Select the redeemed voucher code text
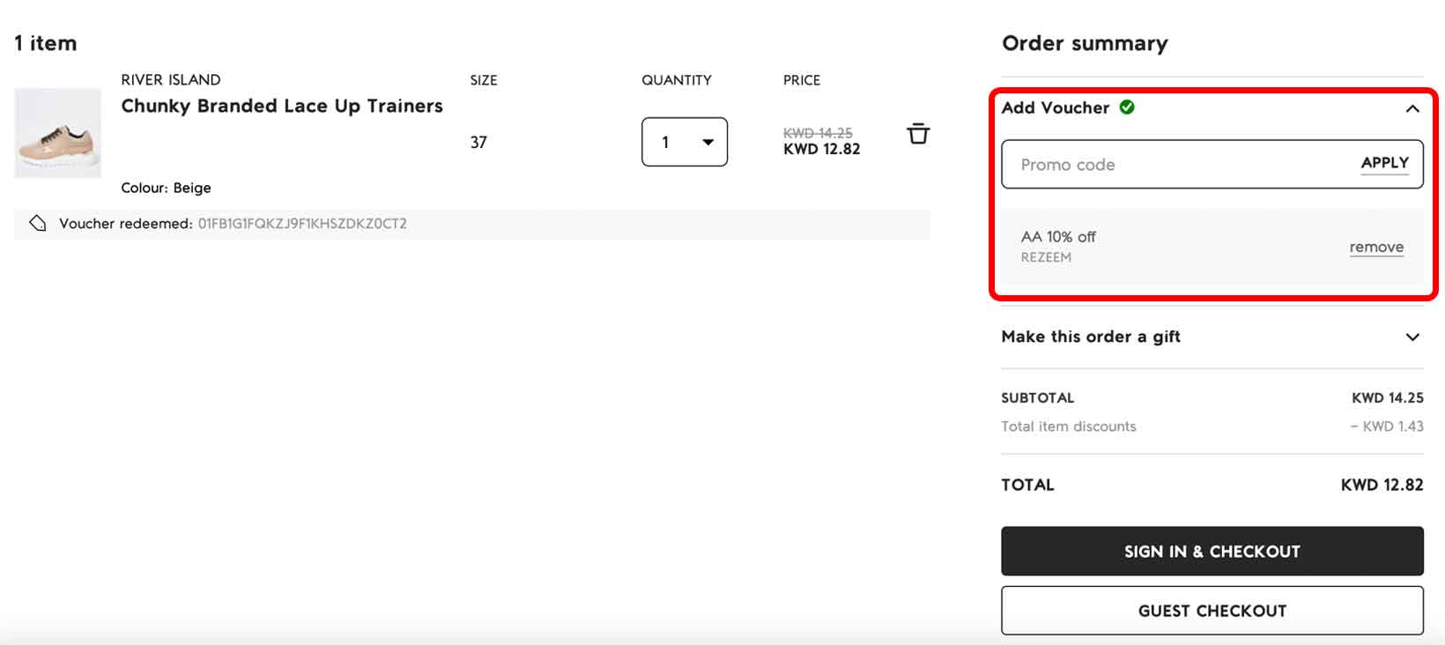Screen dimensions: 1445x645 (x=301, y=224)
